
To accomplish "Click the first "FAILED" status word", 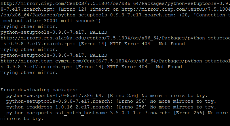I will point(98,33).
